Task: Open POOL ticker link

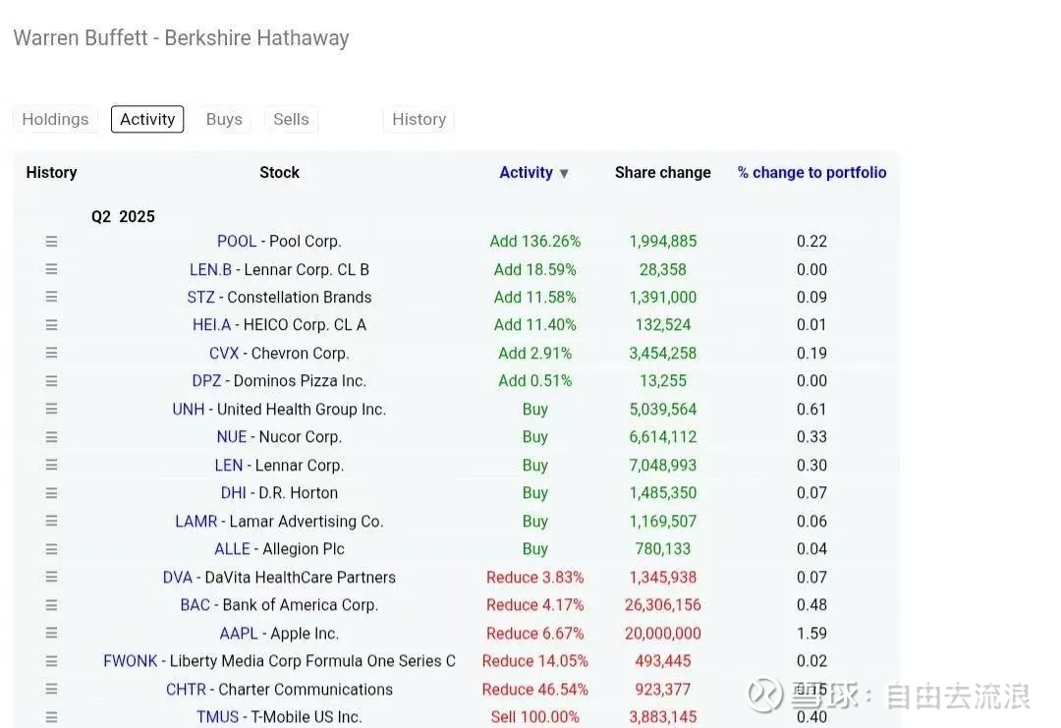Action: coord(237,242)
